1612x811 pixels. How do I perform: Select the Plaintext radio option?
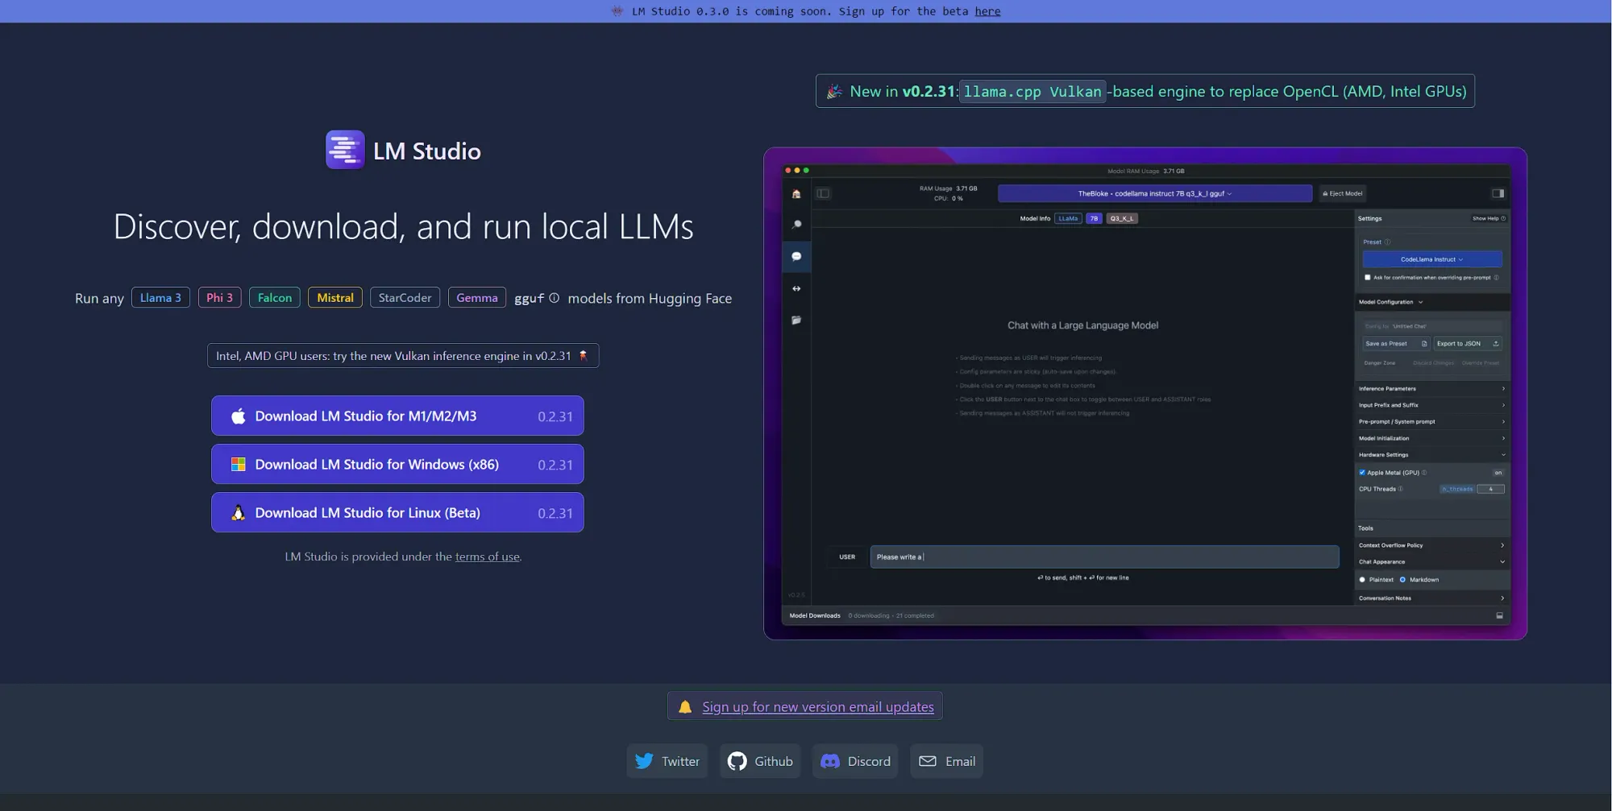click(x=1362, y=580)
